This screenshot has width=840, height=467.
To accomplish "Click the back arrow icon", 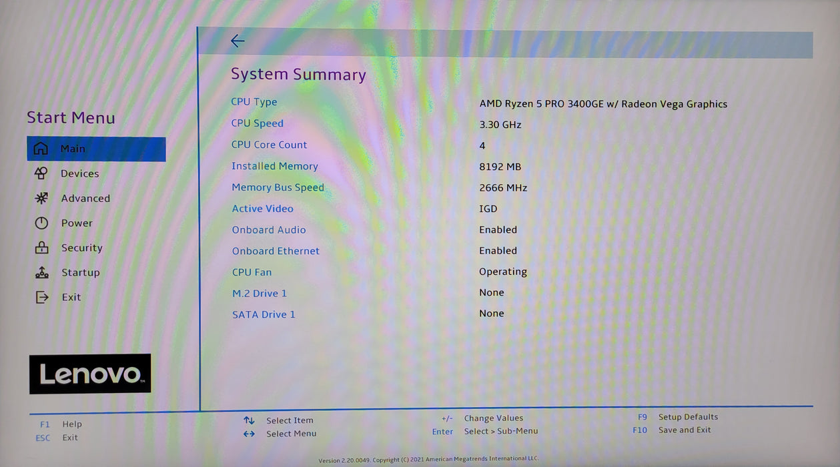I will (x=238, y=41).
